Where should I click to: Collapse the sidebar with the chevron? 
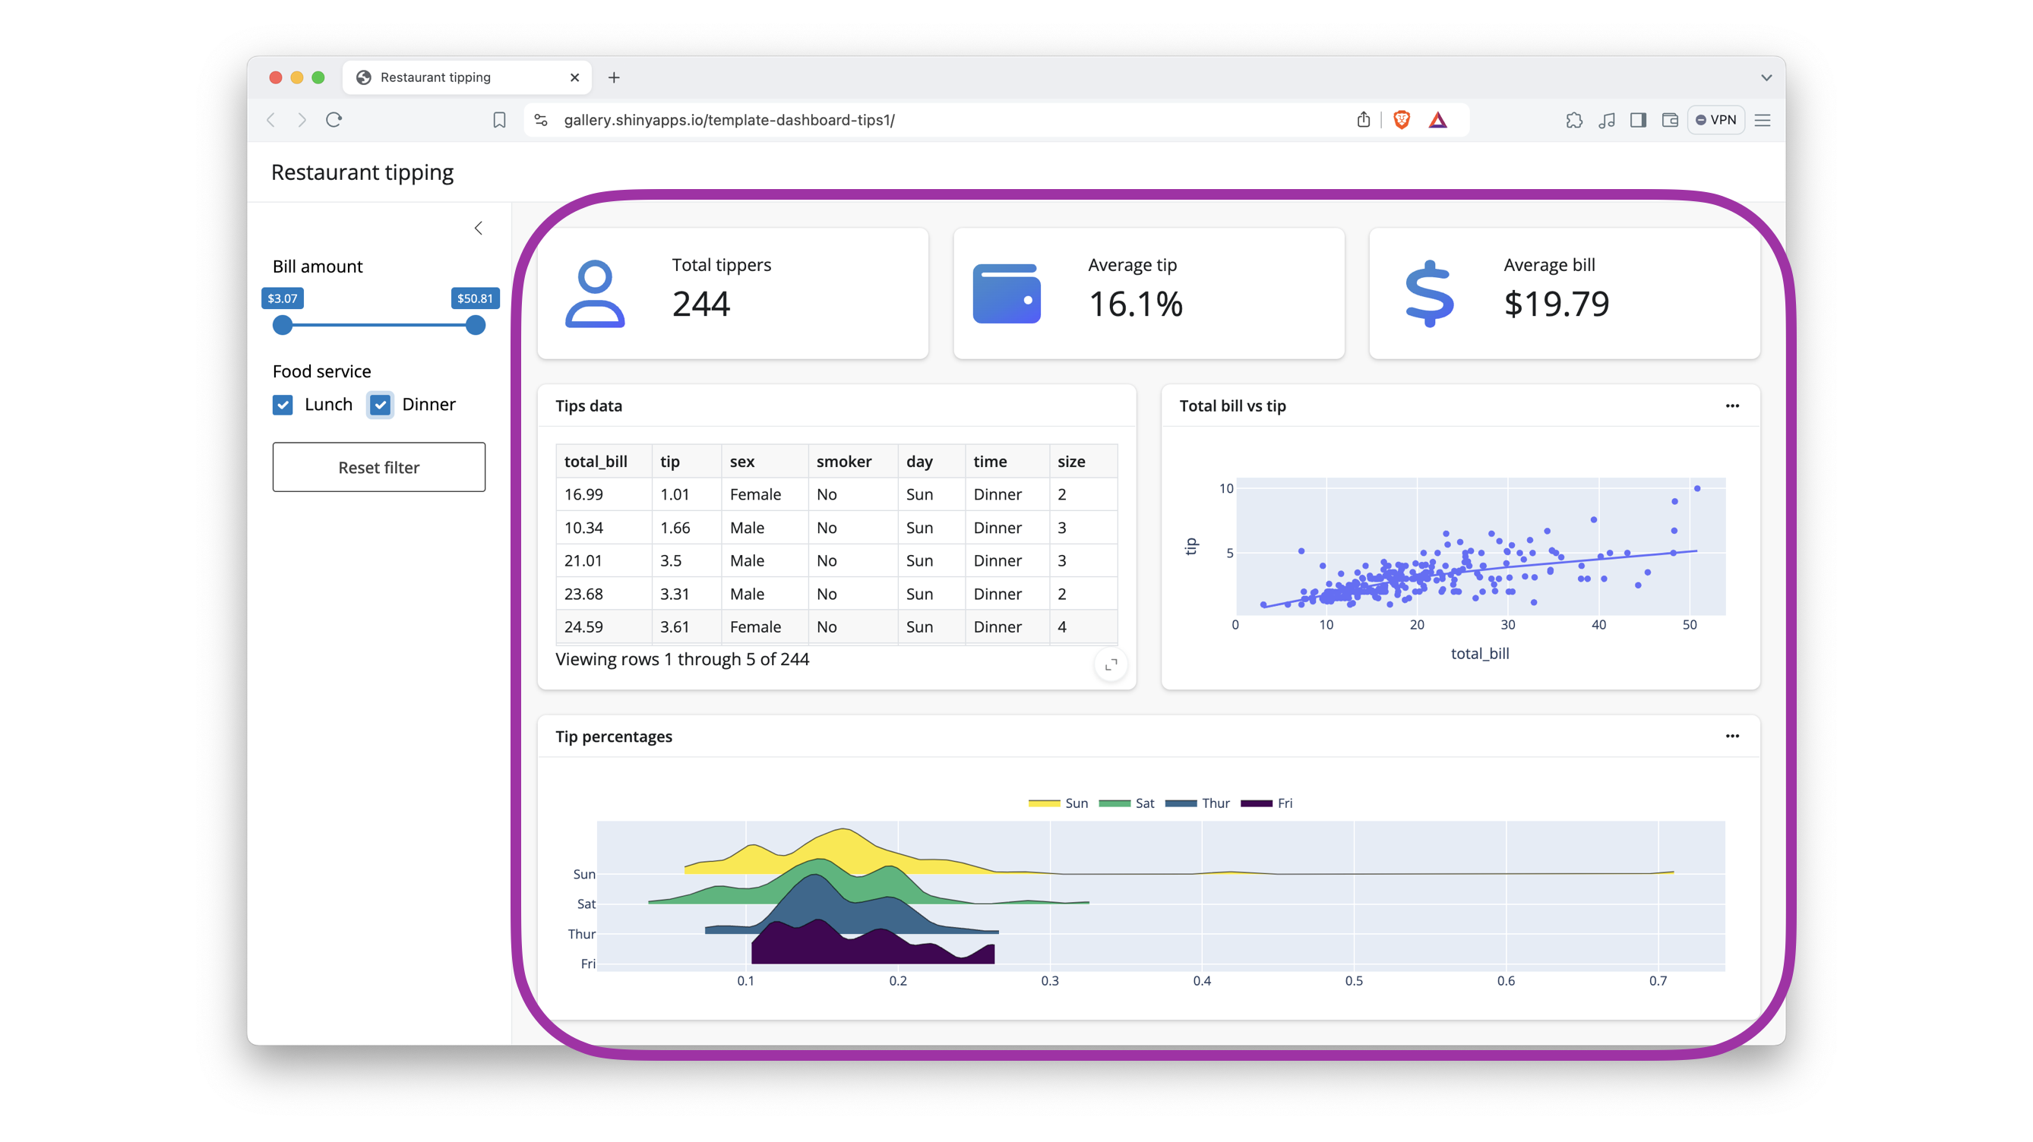tap(479, 228)
